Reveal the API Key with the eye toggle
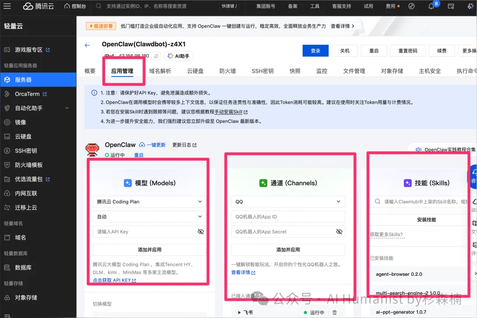The image size is (477, 318). (201, 231)
